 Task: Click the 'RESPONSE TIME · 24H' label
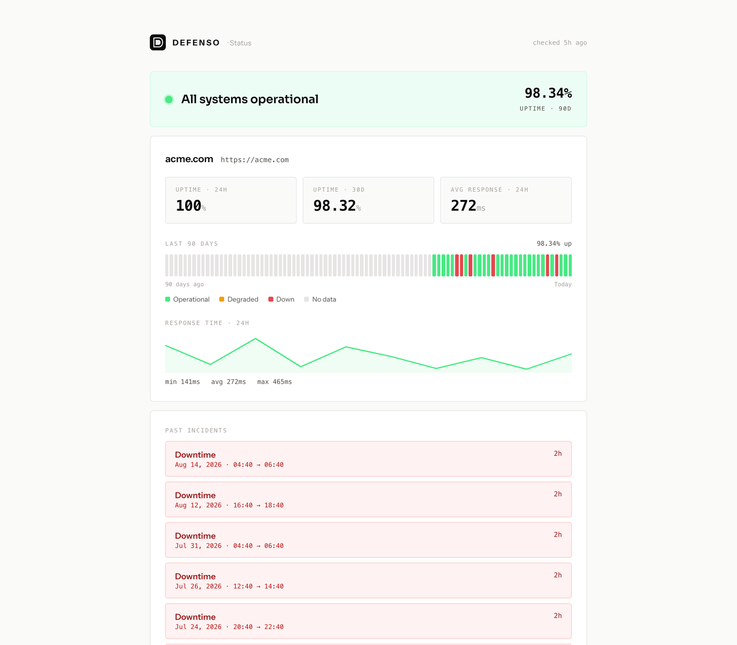pyautogui.click(x=207, y=323)
